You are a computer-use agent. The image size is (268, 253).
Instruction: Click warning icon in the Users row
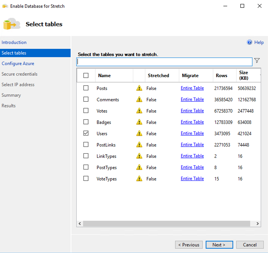[x=139, y=133]
